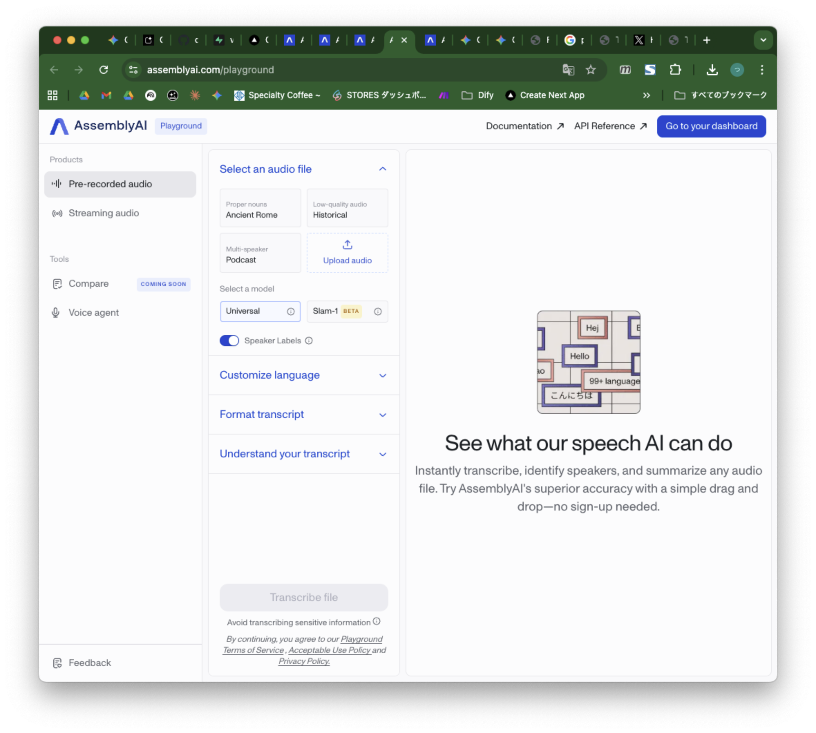
Task: Close the active AssemblyAI tab
Action: point(405,40)
